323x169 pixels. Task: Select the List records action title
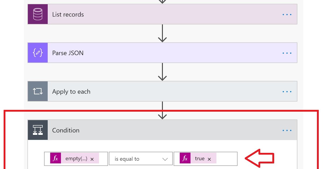(x=68, y=15)
